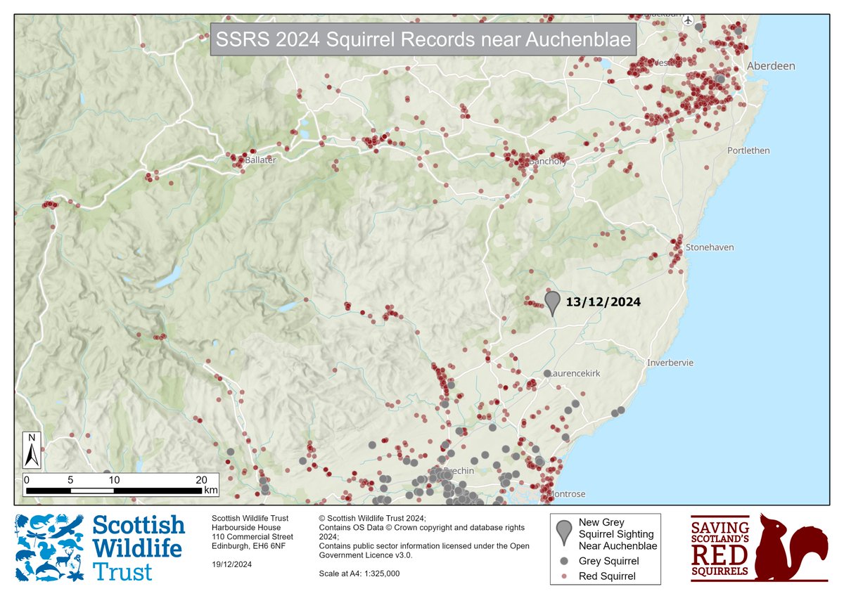The image size is (844, 596).
Task: Click the grey pin marker labeled 13/12/2024
Action: tap(551, 302)
